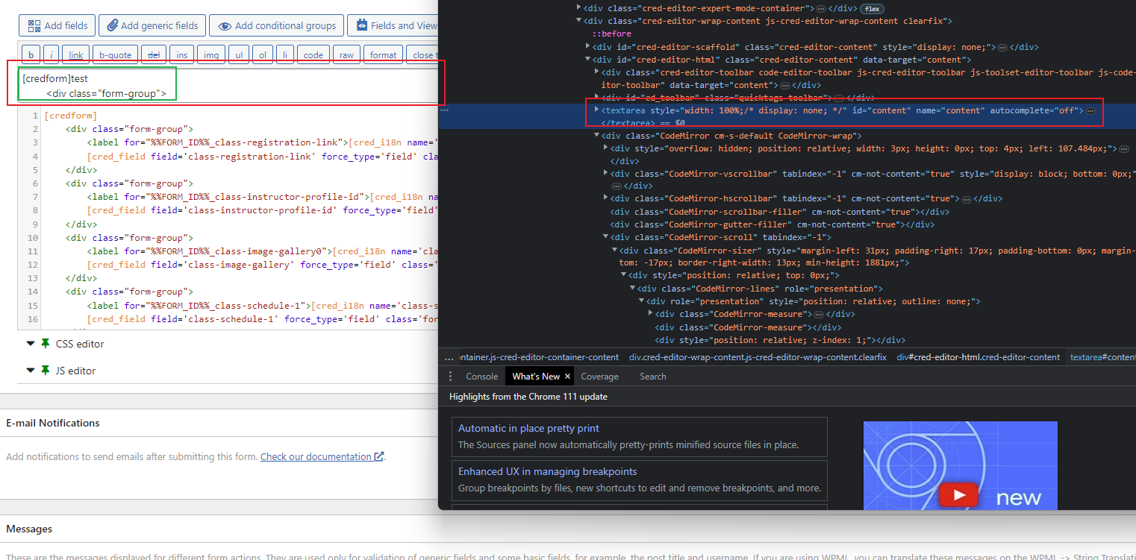Expand the CSS editor section
The width and height of the screenshot is (1136, 560).
pyautogui.click(x=31, y=344)
